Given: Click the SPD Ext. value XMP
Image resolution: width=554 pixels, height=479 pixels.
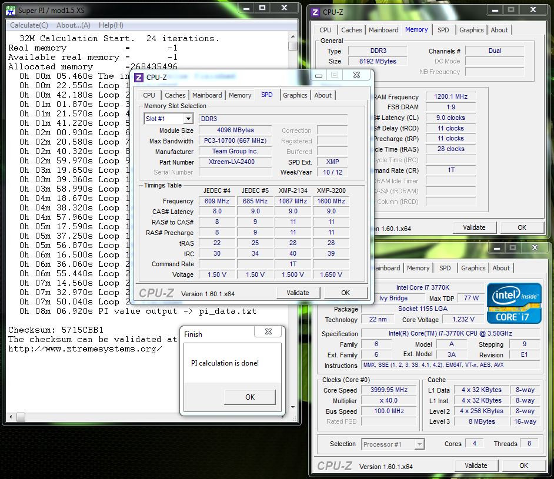Looking at the screenshot, I should (x=332, y=162).
